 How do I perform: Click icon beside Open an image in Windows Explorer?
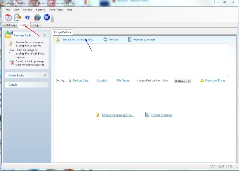click(12, 51)
